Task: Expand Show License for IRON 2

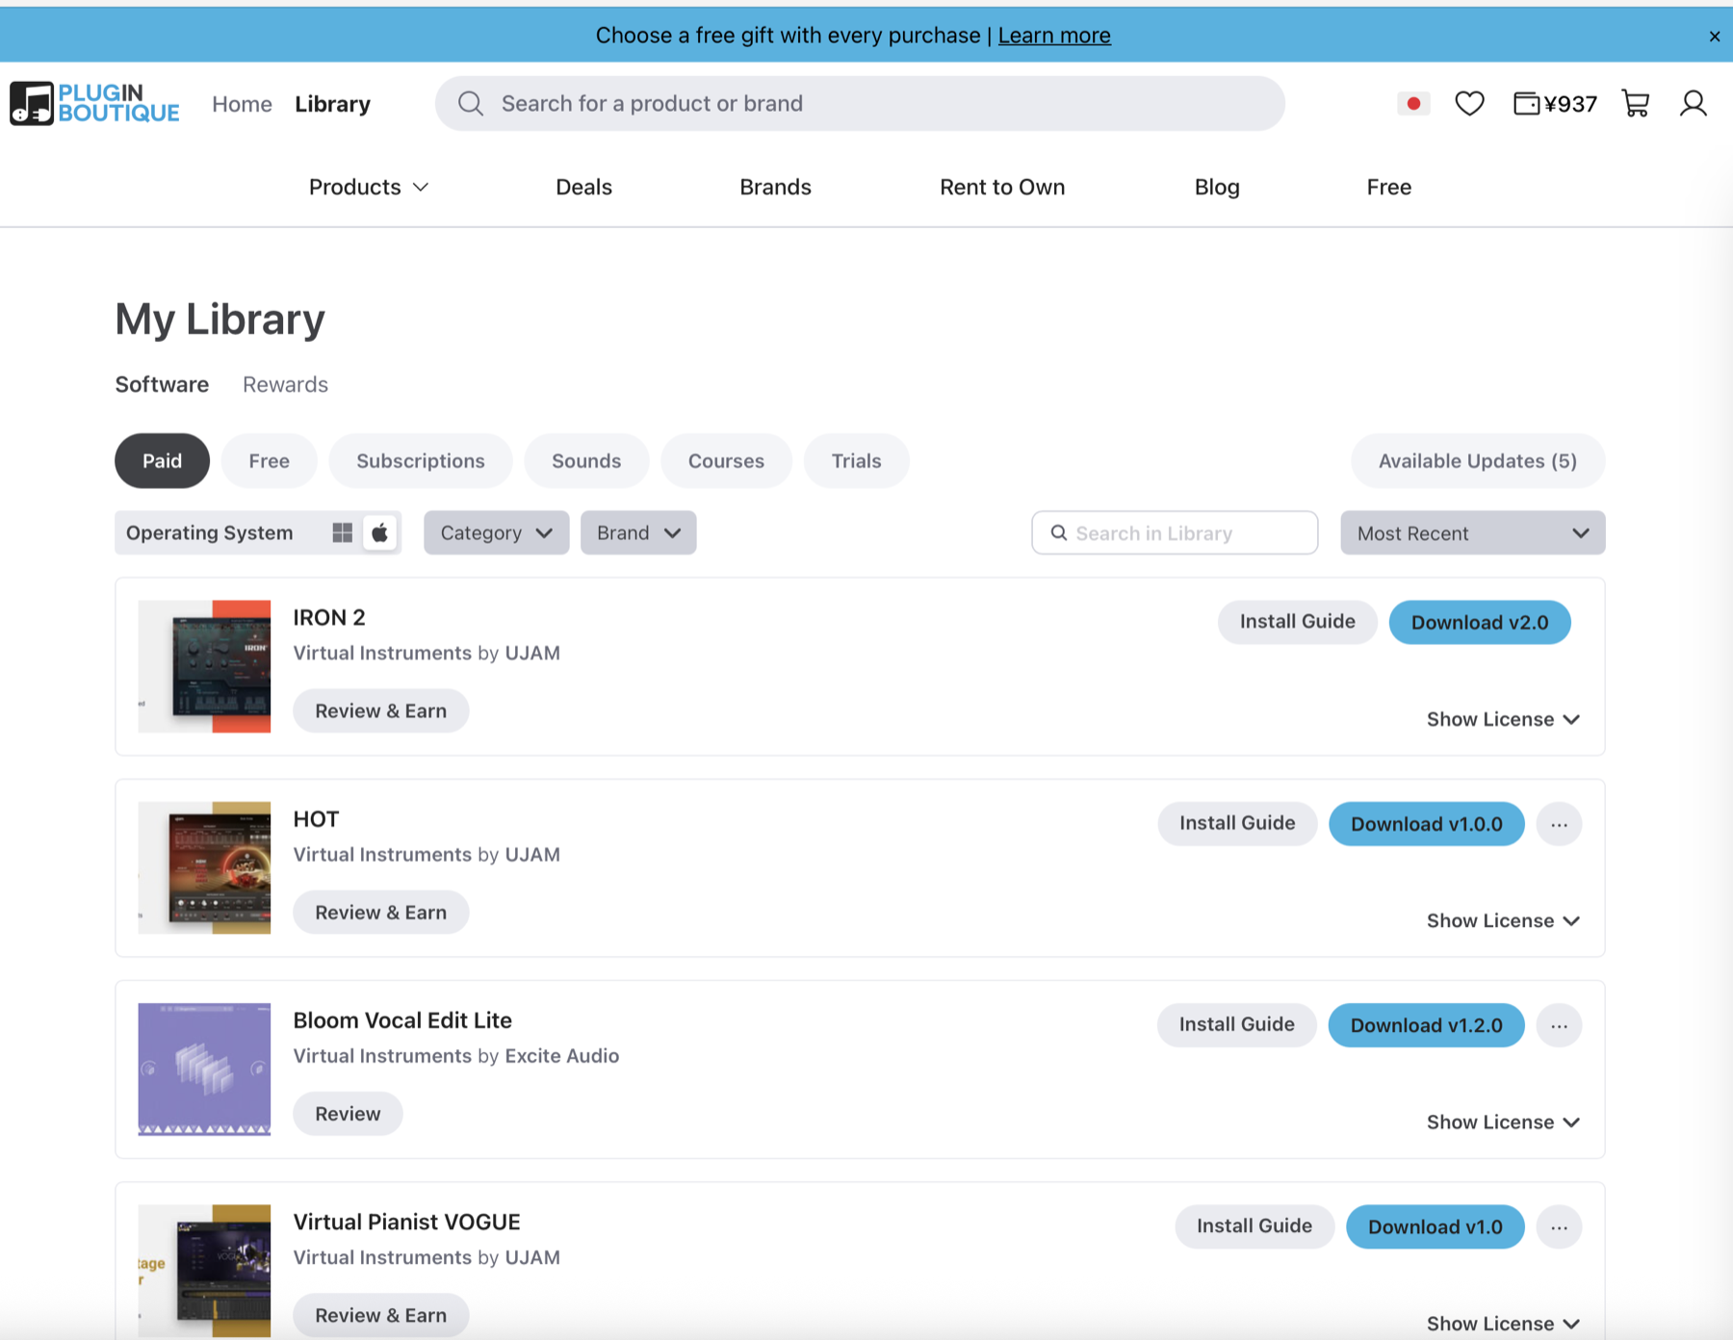Action: 1503,719
